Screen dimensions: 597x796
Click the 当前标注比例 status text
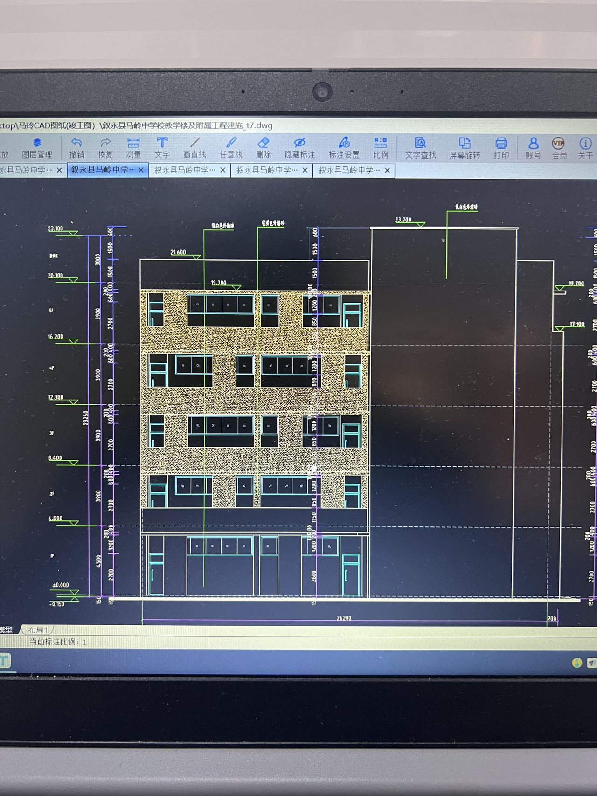(58, 642)
